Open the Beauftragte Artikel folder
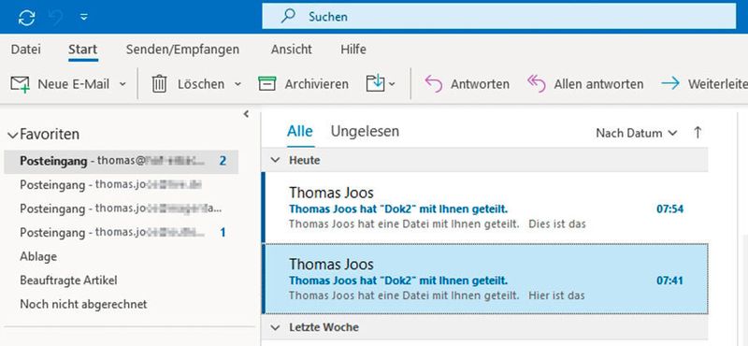The image size is (748, 346). 68,281
